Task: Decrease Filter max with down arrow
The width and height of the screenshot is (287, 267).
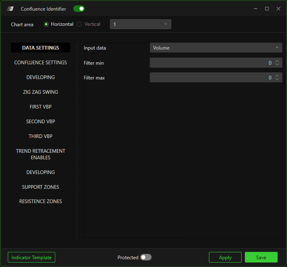Action: coord(277,79)
